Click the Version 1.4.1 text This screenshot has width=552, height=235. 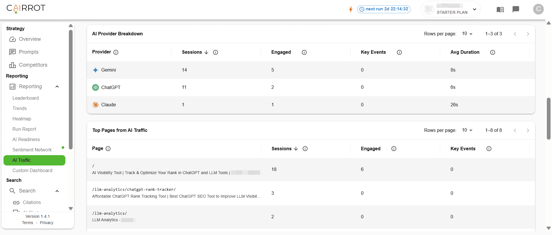(38, 217)
